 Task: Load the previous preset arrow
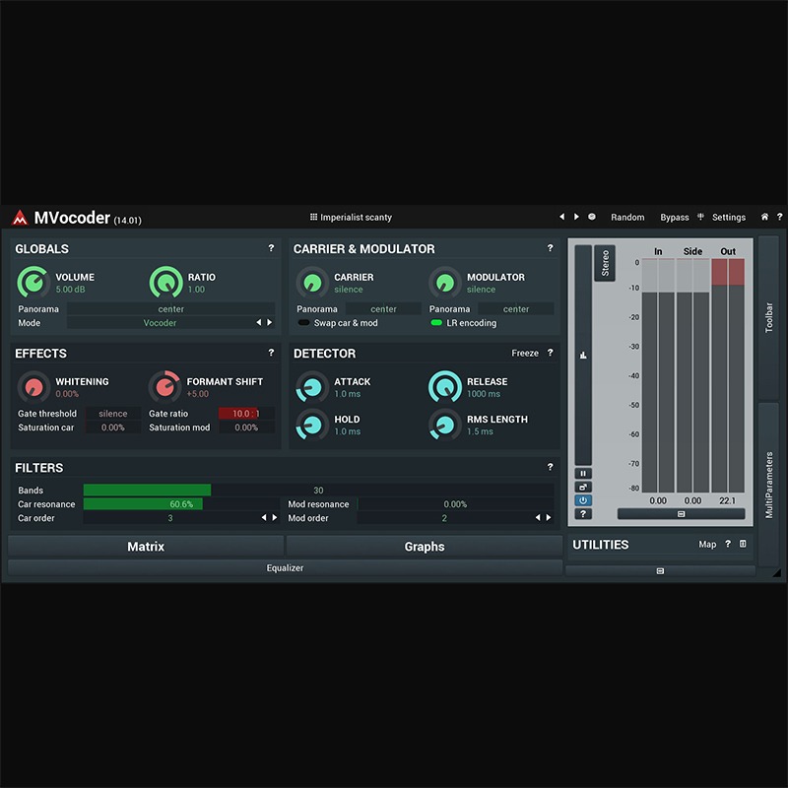(x=561, y=217)
